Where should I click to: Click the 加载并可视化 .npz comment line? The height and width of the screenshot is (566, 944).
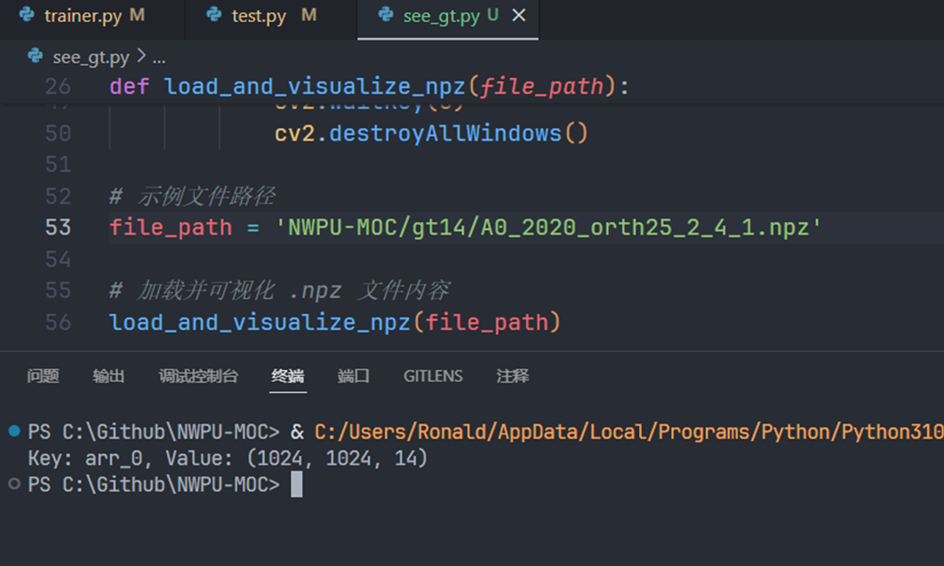pos(279,290)
